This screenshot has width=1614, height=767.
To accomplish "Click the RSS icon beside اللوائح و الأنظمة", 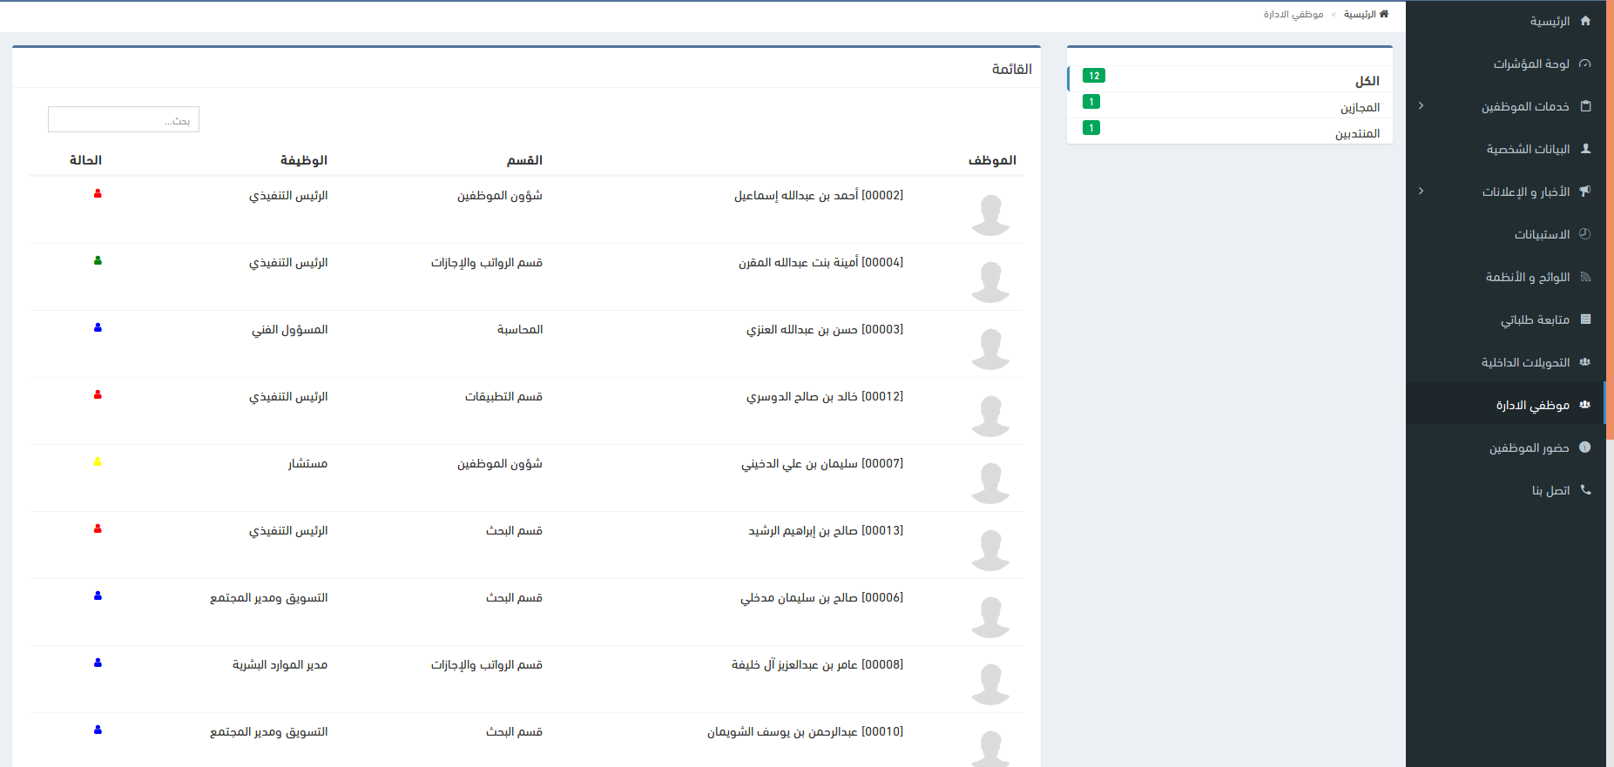I will coord(1585,277).
